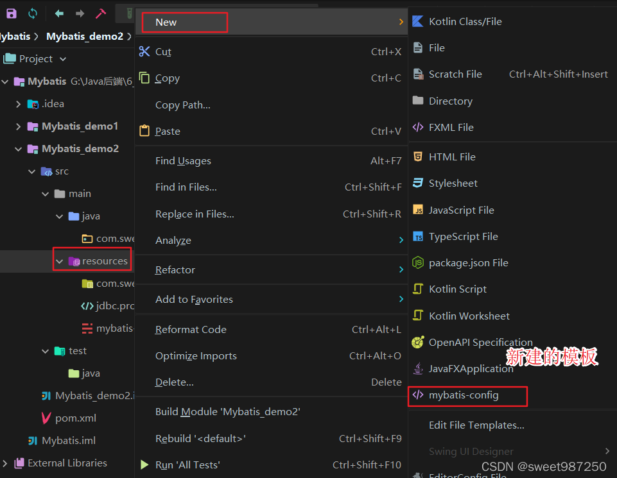Click the package.json File icon
This screenshot has height=478, width=617.
(x=418, y=262)
